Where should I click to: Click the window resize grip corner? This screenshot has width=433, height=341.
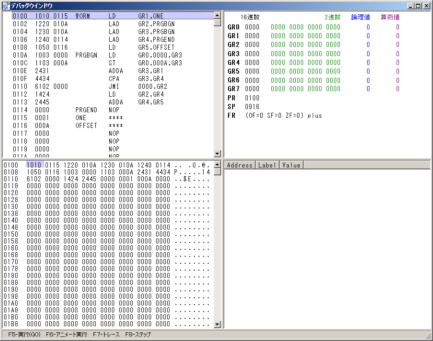[x=428, y=336]
